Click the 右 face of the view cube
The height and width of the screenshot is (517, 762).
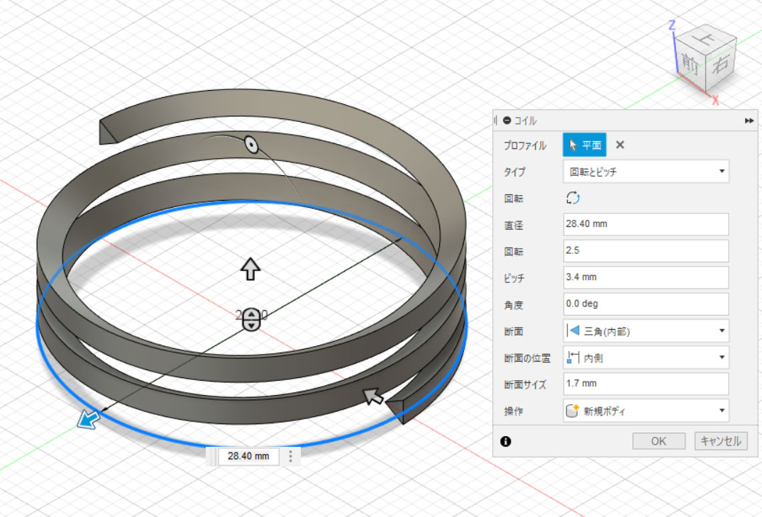coord(719,64)
